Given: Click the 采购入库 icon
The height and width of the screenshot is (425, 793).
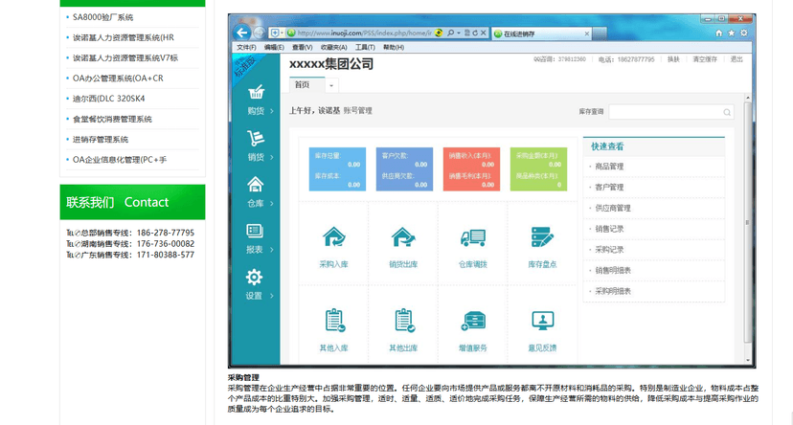Looking at the screenshot, I should [334, 237].
